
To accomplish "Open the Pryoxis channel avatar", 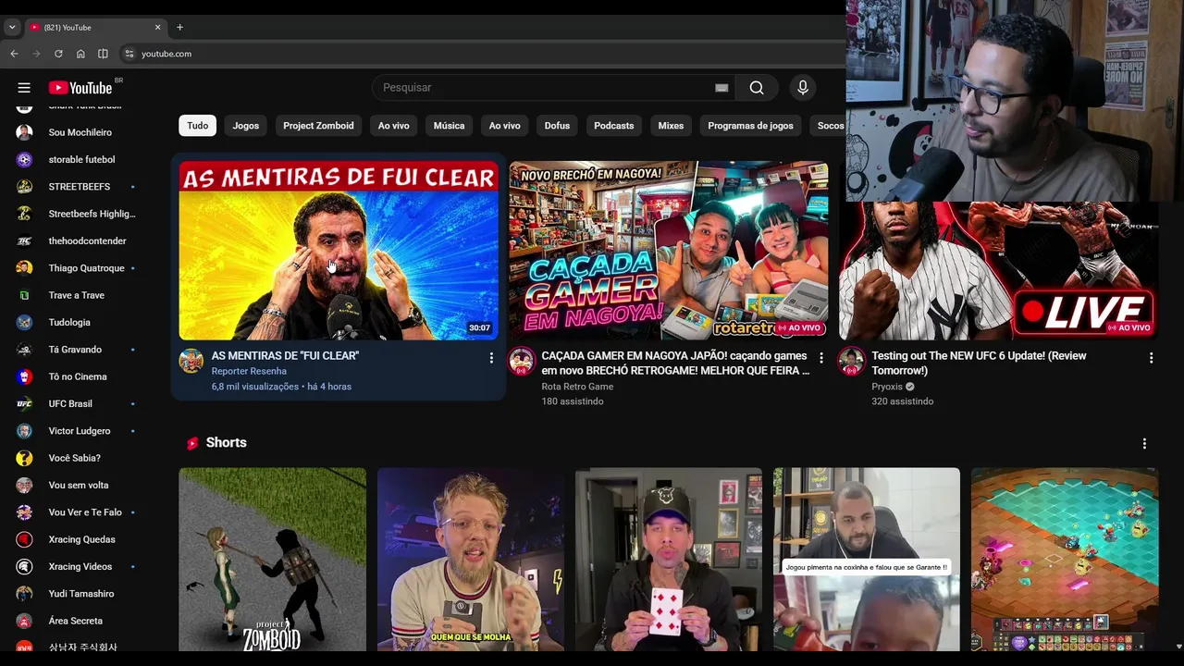I will click(x=852, y=362).
